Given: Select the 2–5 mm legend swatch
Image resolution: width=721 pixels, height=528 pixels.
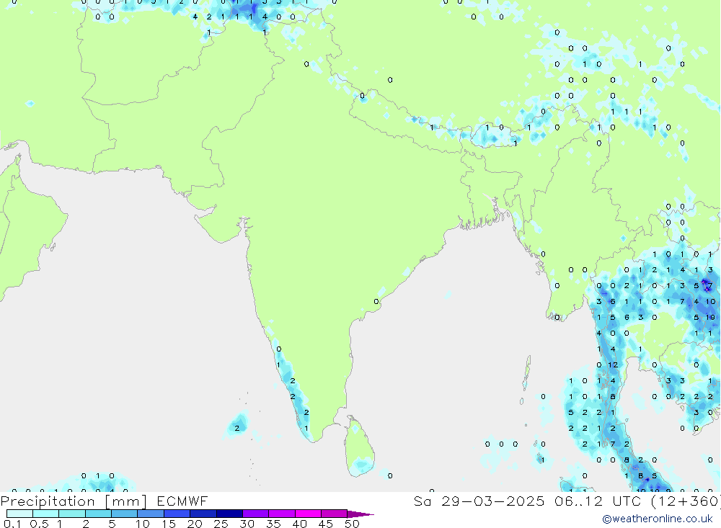Looking at the screenshot, I should [98, 514].
